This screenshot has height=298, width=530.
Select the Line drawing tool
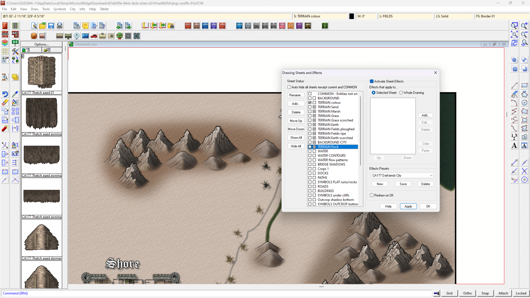point(514,86)
